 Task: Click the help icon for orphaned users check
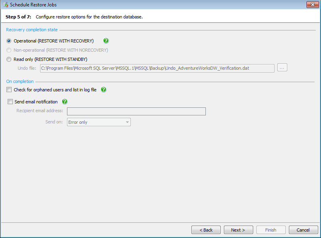pos(103,90)
